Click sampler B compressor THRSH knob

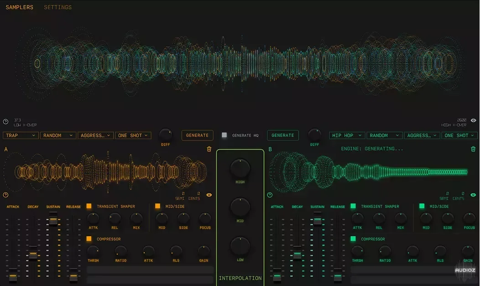click(x=357, y=251)
